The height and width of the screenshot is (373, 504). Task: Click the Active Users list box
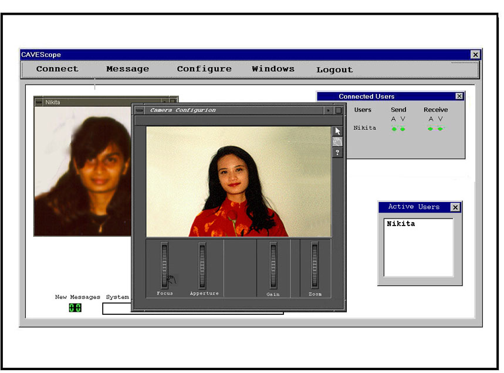pos(418,247)
